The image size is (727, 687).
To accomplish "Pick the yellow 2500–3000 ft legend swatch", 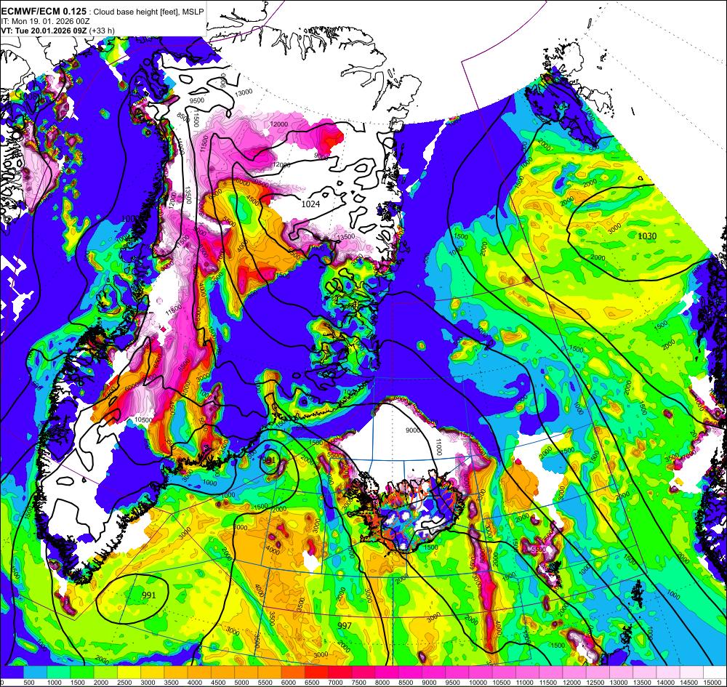I will (129, 672).
